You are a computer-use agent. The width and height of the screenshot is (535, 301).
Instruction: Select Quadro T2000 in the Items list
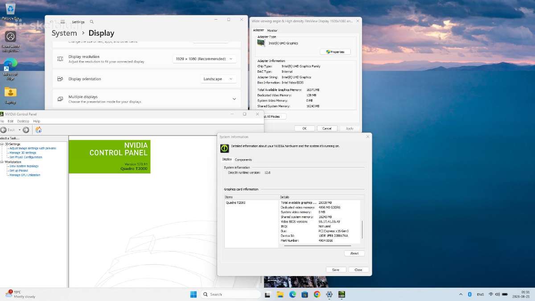click(x=235, y=202)
